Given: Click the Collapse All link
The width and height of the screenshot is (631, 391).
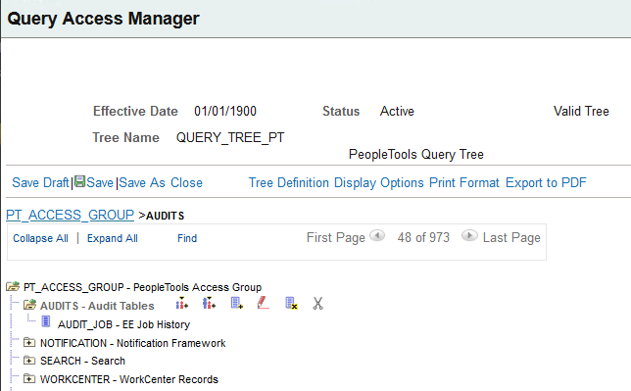Looking at the screenshot, I should [x=40, y=238].
